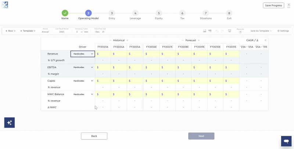
Task: Collapse the CAGR panel with double chevron
Action: point(265,40)
